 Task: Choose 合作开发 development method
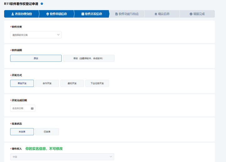47,83
